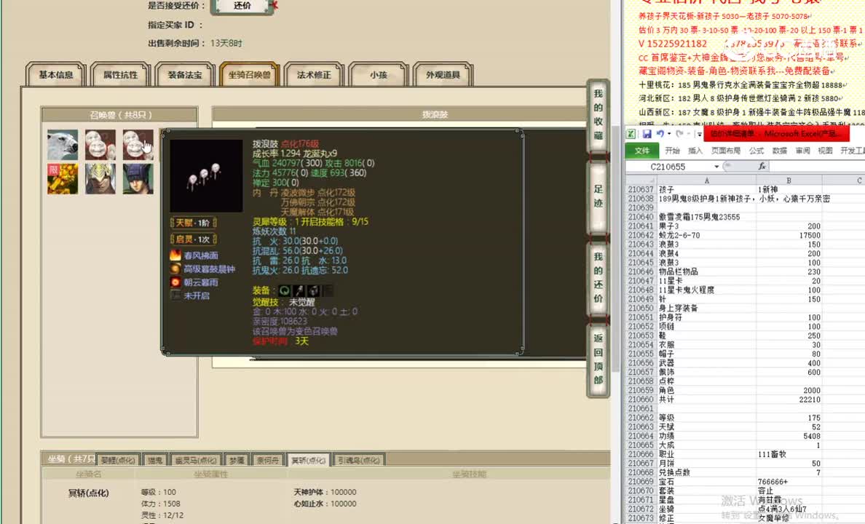Open the 页面布局 Page Layout ribbon tab
The height and width of the screenshot is (524, 865).
pos(726,151)
